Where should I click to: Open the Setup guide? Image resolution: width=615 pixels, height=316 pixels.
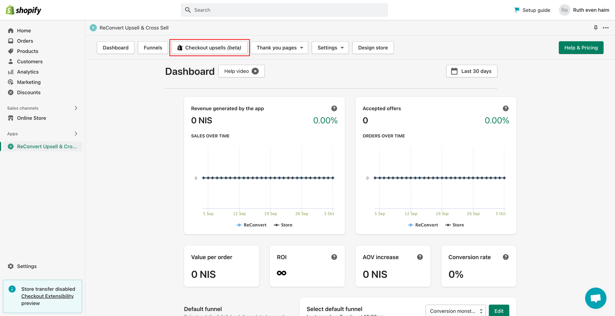point(532,10)
